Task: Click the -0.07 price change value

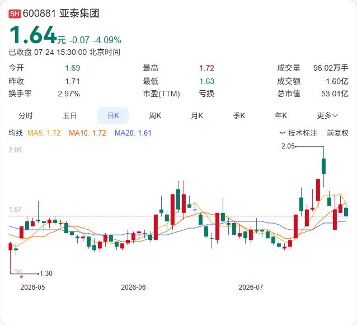Action: tap(79, 40)
